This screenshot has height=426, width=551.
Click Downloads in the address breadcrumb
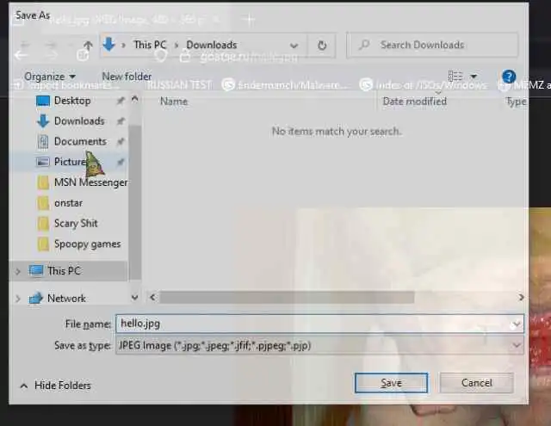212,45
